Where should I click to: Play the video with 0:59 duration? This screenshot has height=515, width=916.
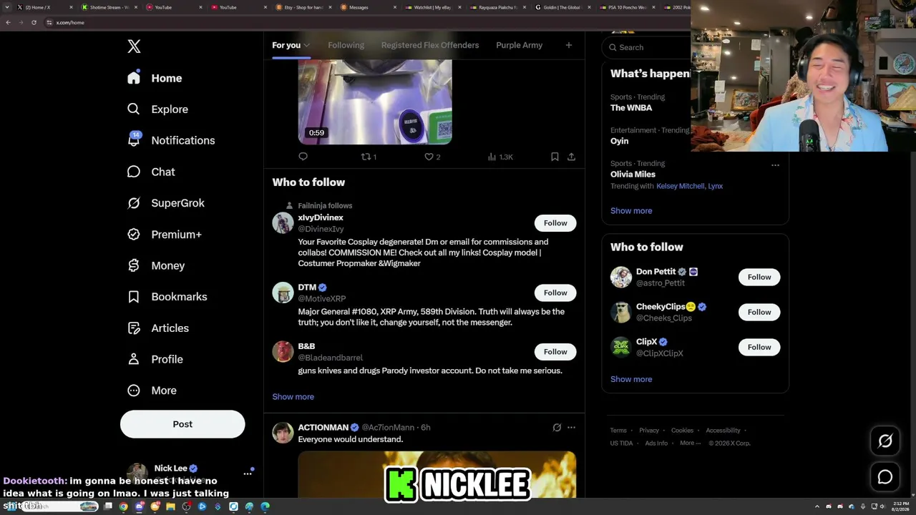point(375,102)
